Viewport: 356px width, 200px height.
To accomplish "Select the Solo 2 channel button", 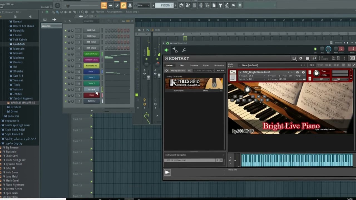I will [x=92, y=77].
